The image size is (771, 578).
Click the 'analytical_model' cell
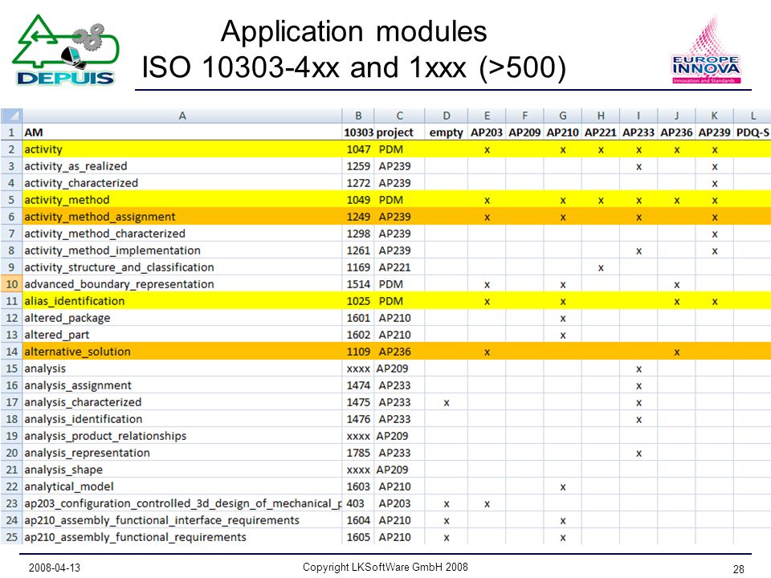[x=182, y=486]
